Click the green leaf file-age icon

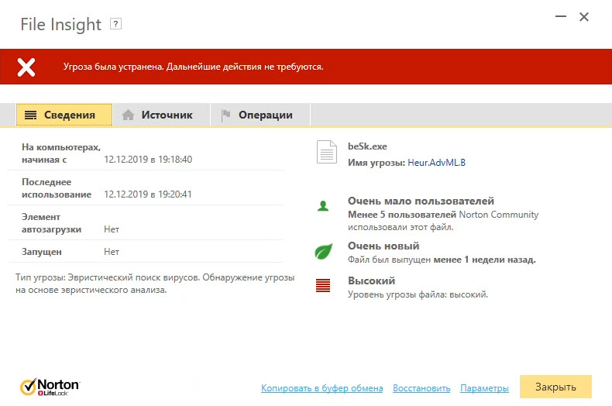(324, 251)
